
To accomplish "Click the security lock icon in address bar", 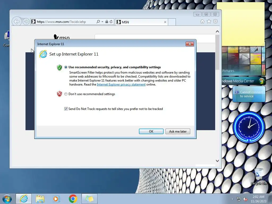I will 107,22.
